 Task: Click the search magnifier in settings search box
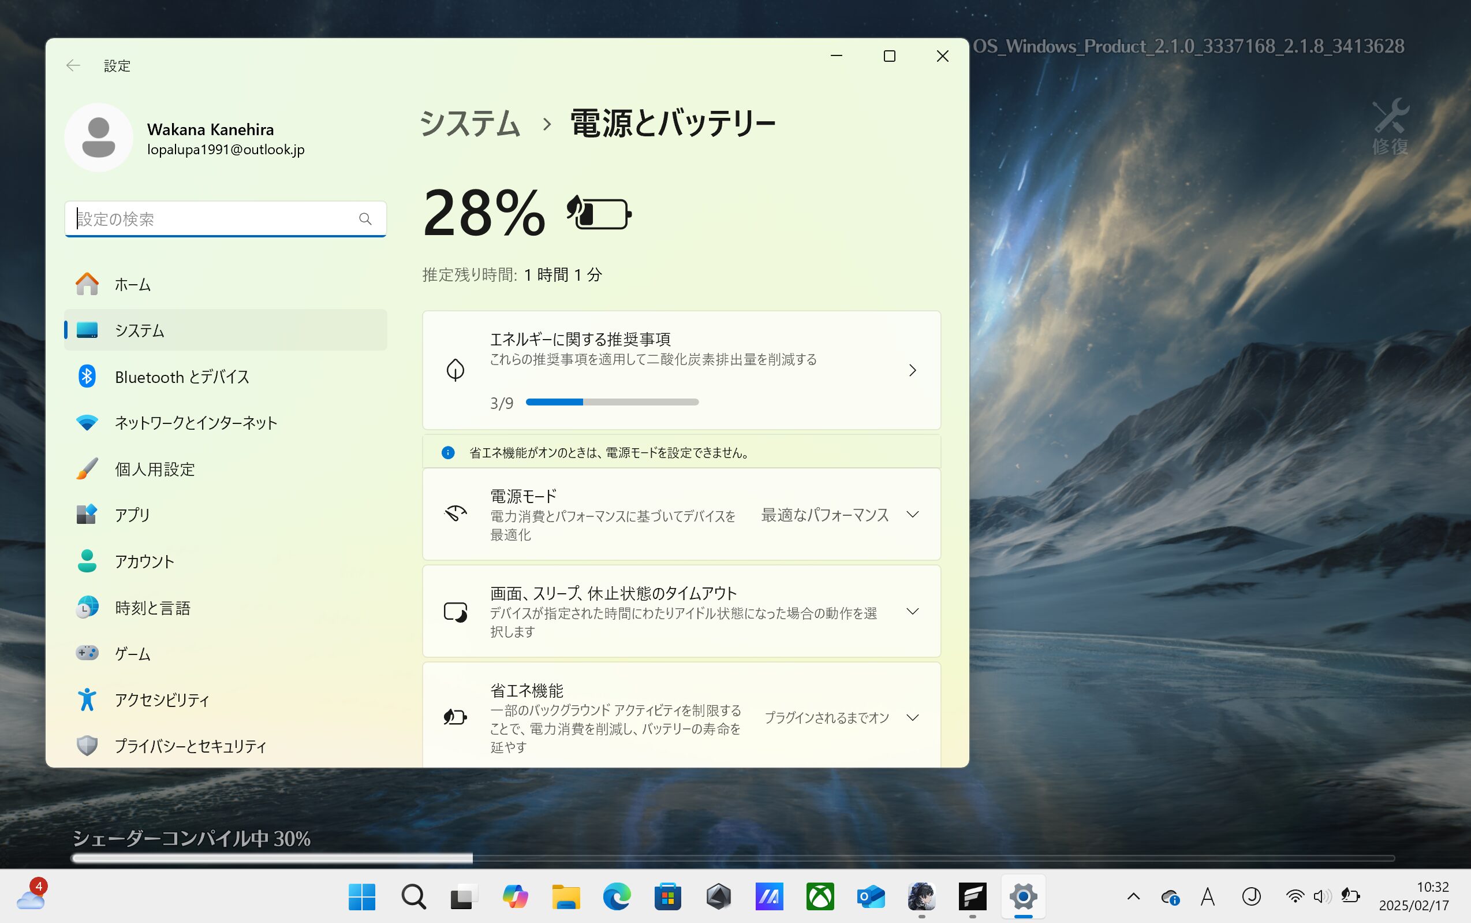365,218
